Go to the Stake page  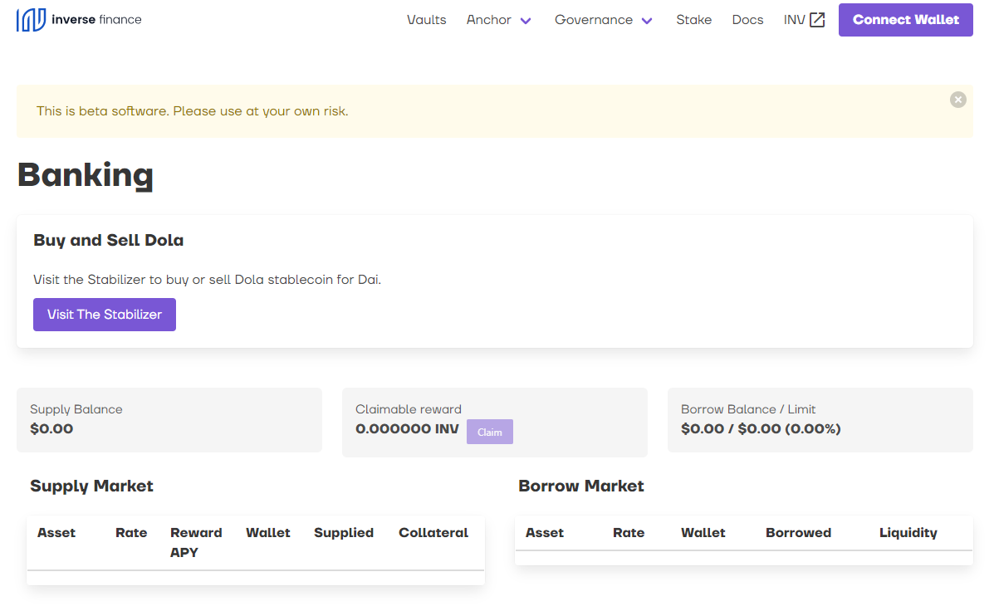tap(693, 20)
